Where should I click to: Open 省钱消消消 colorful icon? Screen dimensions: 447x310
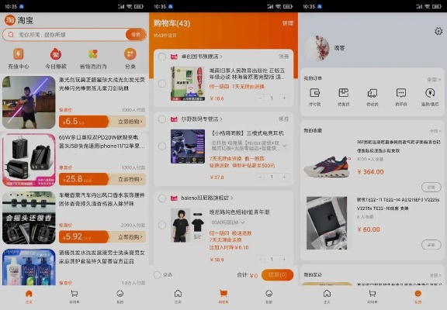coord(93,53)
